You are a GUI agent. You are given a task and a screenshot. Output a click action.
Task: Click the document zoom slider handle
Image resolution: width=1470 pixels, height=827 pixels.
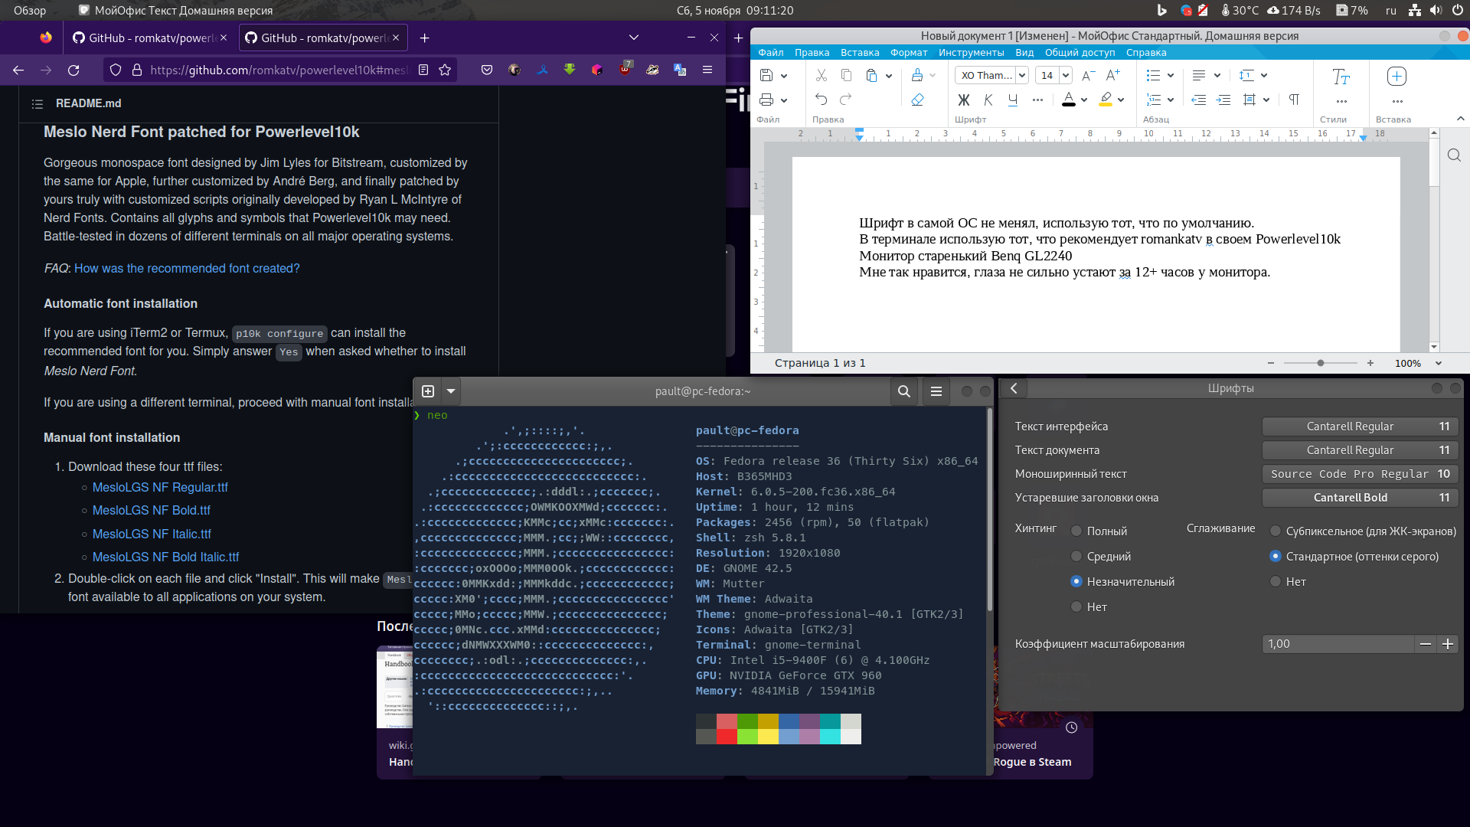tap(1321, 363)
